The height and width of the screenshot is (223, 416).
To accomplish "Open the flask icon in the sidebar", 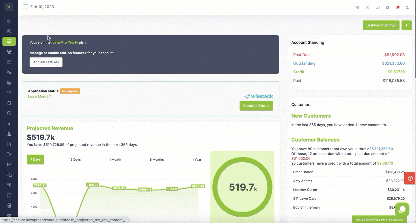I will click(9, 134).
